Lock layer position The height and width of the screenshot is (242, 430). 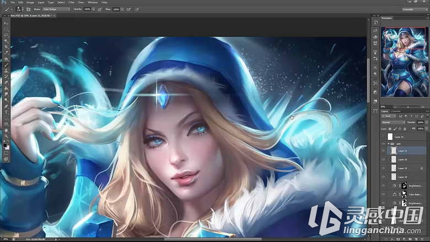(x=400, y=128)
